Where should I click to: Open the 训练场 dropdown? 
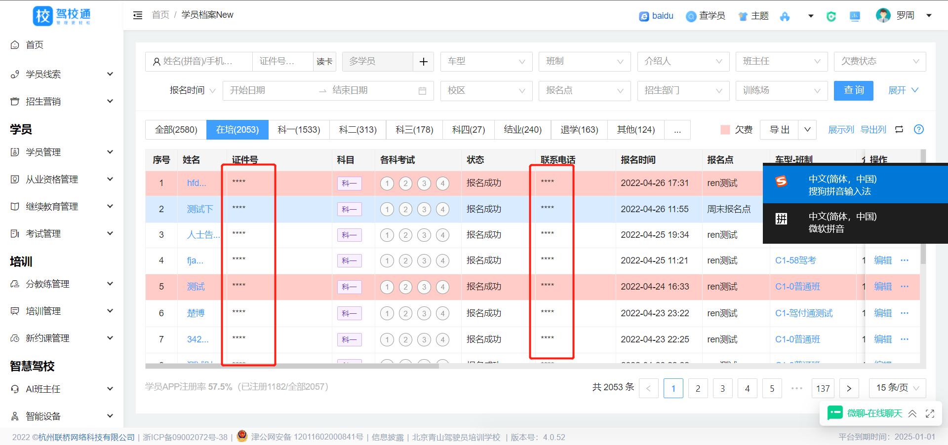pos(782,91)
